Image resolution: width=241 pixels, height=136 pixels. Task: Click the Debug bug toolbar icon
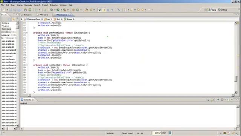(52, 10)
